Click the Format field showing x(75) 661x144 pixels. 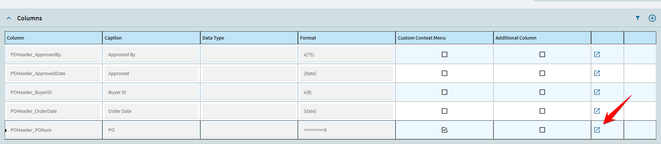point(347,54)
